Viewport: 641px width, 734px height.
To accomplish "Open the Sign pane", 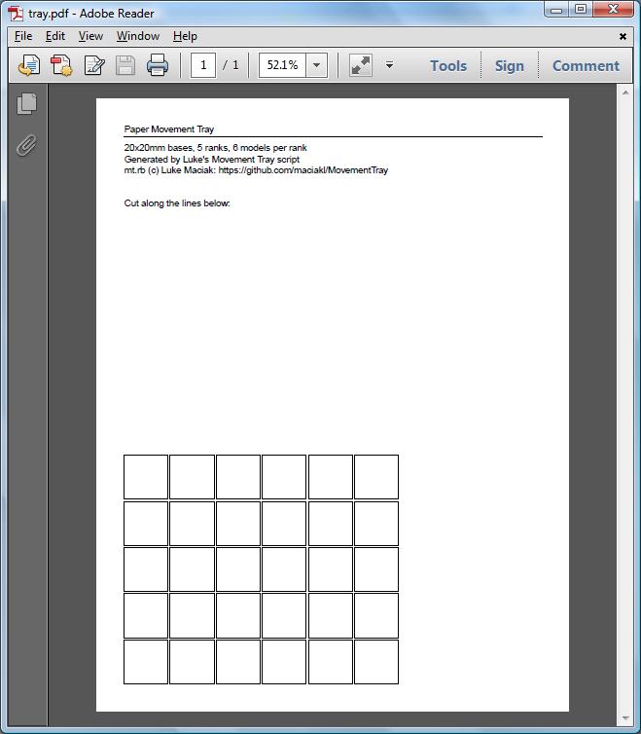I will [x=509, y=66].
